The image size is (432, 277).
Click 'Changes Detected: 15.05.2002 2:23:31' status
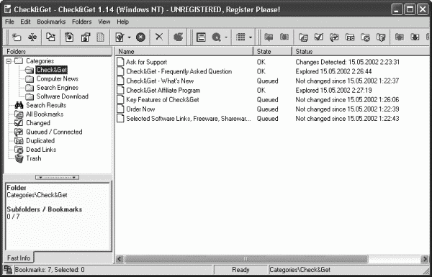(x=348, y=62)
